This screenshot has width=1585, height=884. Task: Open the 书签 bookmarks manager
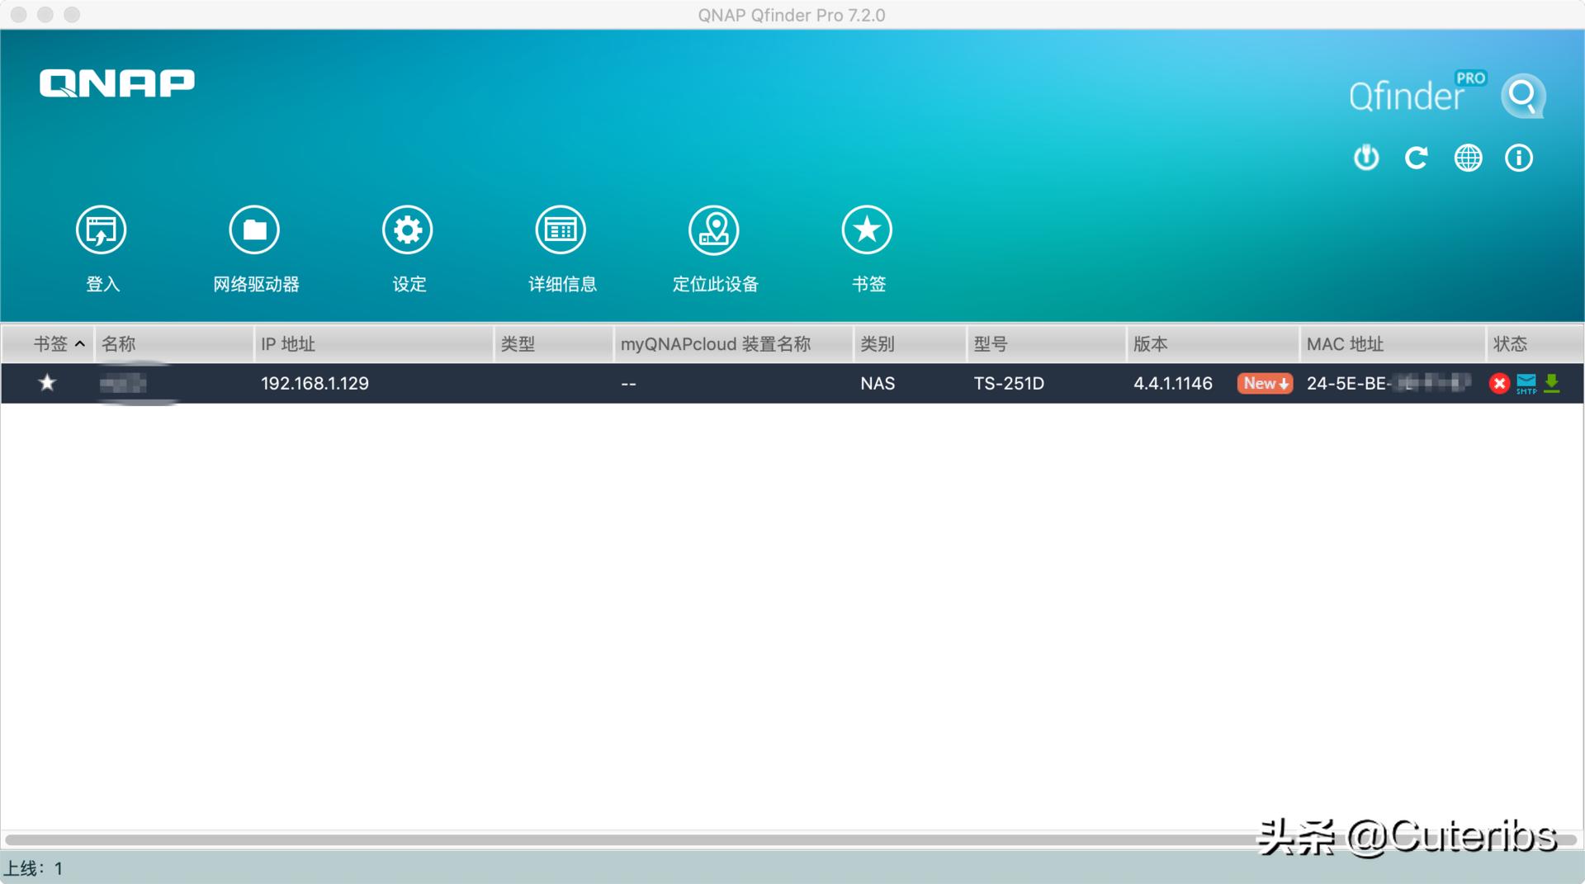click(867, 245)
